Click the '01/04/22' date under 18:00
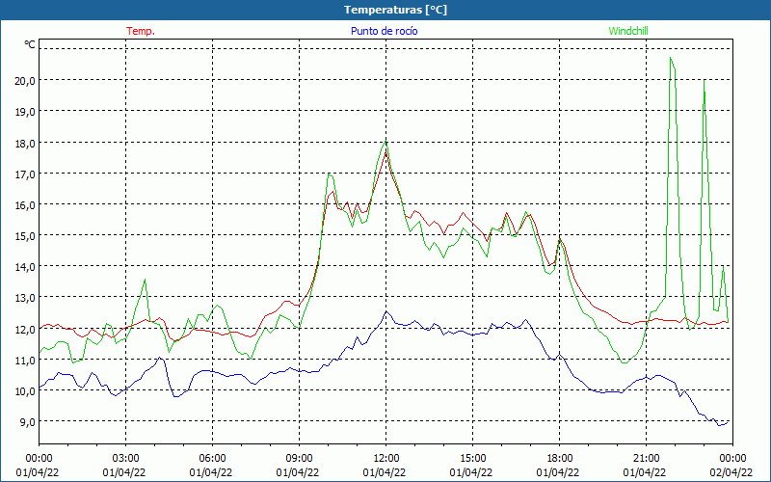This screenshot has height=482, width=771. tap(558, 472)
